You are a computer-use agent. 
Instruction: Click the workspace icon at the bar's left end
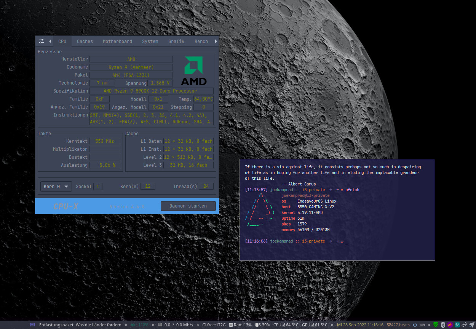click(32, 325)
